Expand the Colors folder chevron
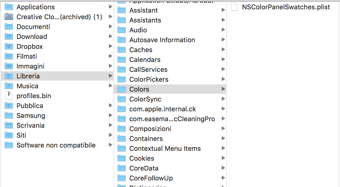The height and width of the screenshot is (187, 340). pyautogui.click(x=223, y=89)
